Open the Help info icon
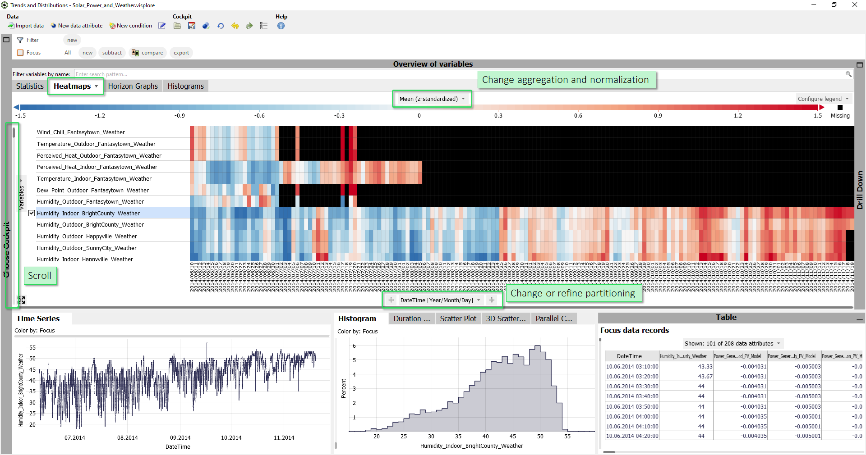The image size is (866, 455). [x=281, y=26]
